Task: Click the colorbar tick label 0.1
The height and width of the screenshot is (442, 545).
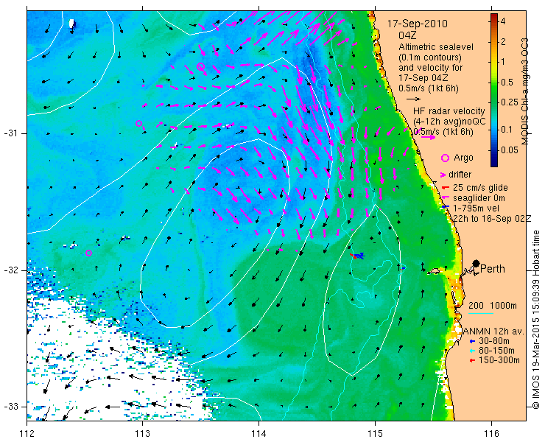Action: tap(507, 130)
